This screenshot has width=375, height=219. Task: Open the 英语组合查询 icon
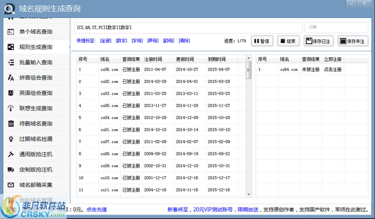pyautogui.click(x=11, y=93)
